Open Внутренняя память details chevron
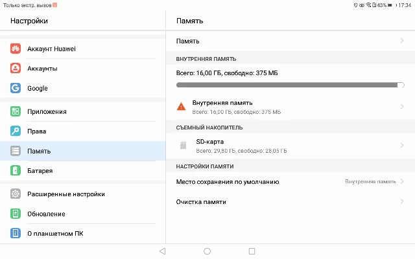 tap(402, 107)
